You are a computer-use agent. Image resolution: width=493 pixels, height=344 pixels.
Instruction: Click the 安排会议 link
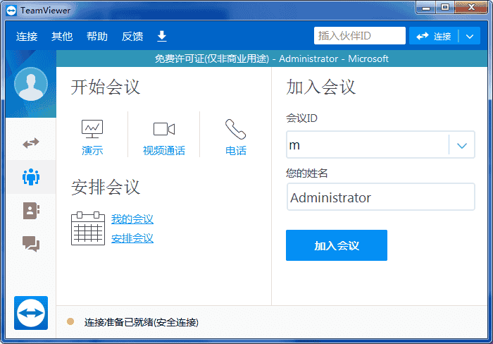point(132,238)
